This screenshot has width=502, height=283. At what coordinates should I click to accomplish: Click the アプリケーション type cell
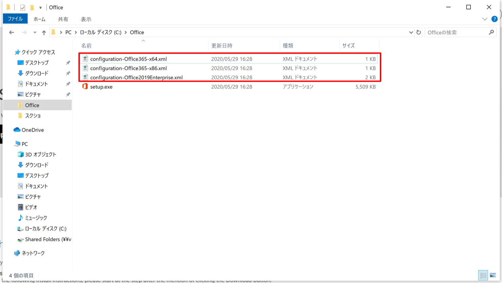[x=298, y=87]
